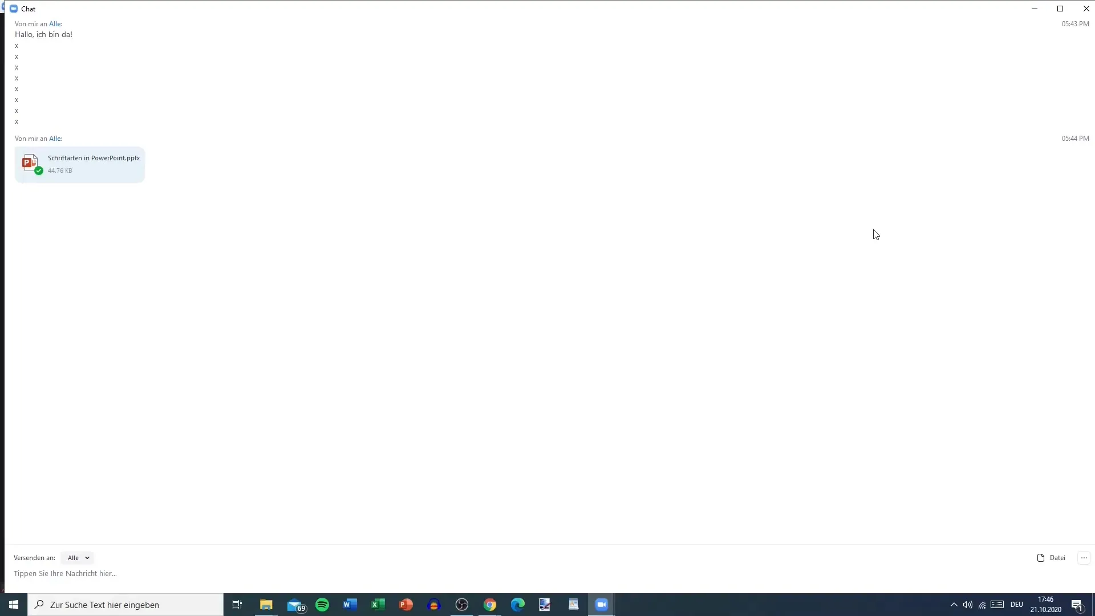Click the PowerPoint file attachment icon
The width and height of the screenshot is (1095, 616).
pyautogui.click(x=30, y=163)
